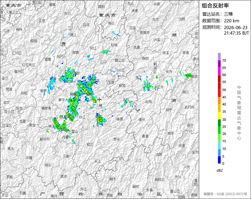Click the 玉屏 label on the map

coord(111,83)
